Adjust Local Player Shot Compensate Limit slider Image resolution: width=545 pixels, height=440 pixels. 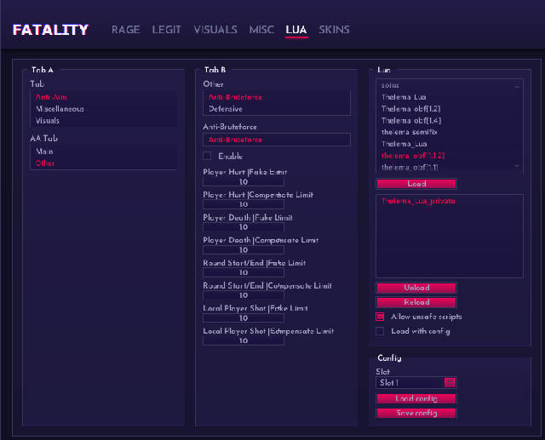(x=244, y=340)
